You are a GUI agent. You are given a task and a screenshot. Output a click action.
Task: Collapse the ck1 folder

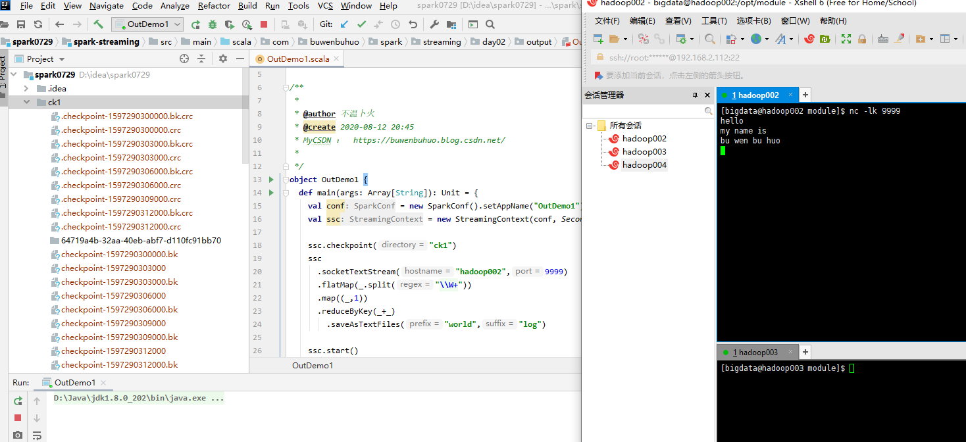26,102
